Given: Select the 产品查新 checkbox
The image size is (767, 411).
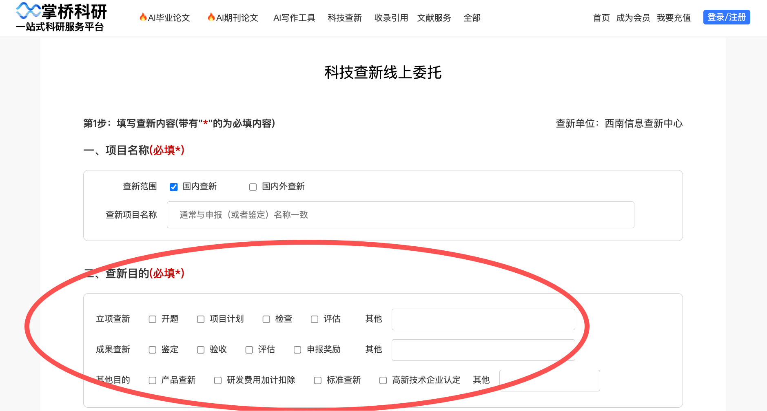Looking at the screenshot, I should click(x=152, y=380).
